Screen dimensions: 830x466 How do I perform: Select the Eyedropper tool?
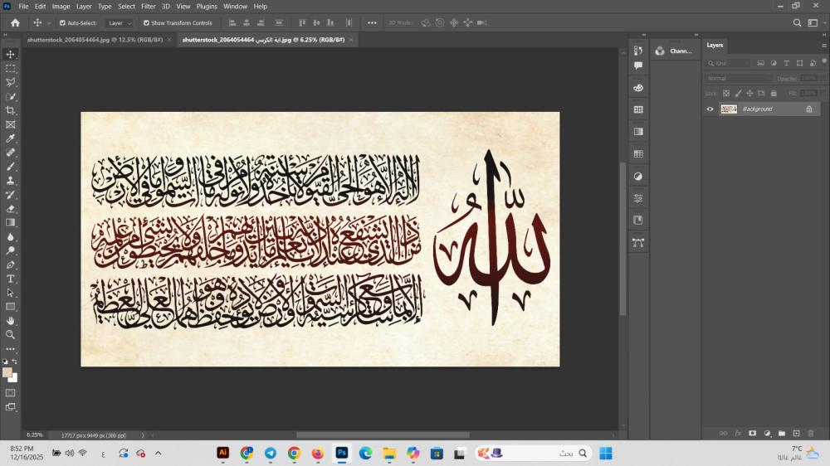pyautogui.click(x=11, y=138)
